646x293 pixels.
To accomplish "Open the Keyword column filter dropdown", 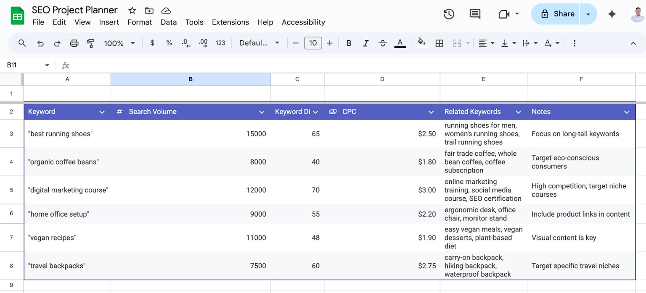I will point(101,112).
